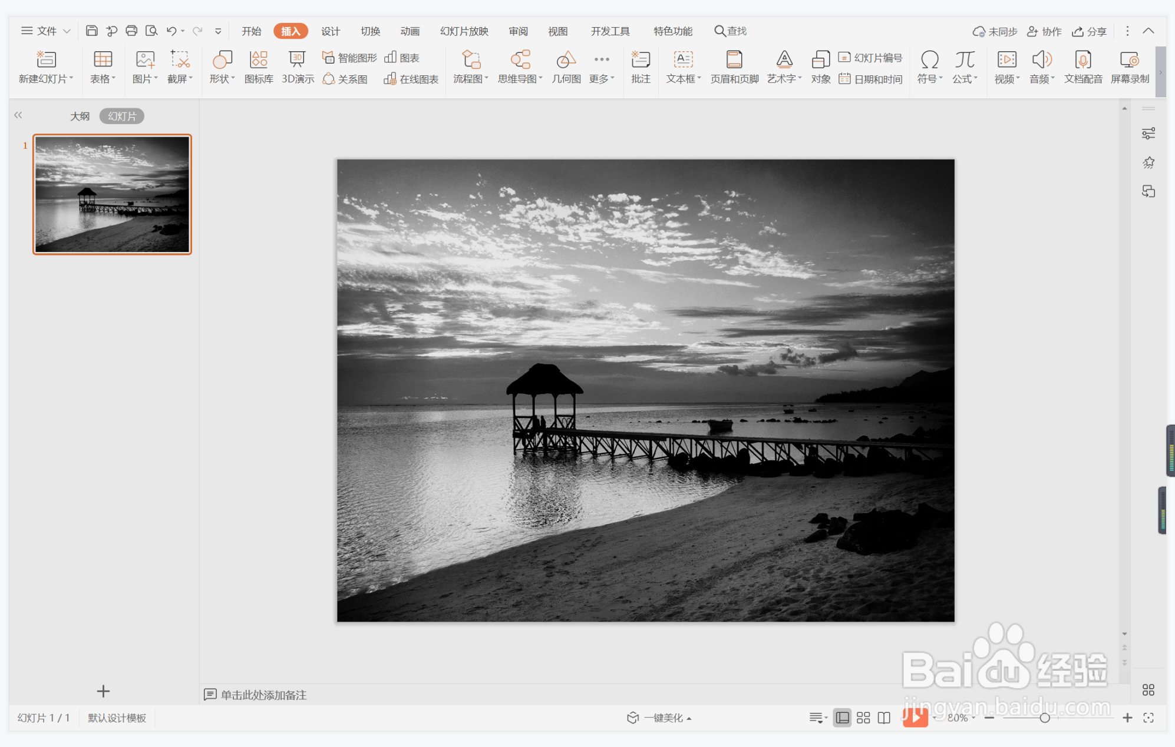Open the 图标库 icon library
1175x747 pixels.
pyautogui.click(x=259, y=67)
